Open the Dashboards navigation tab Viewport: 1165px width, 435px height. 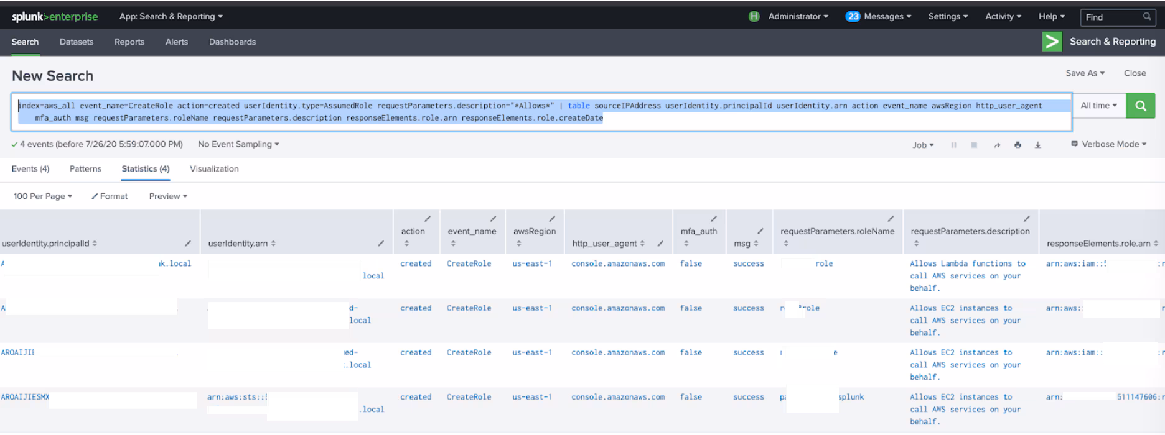[232, 42]
